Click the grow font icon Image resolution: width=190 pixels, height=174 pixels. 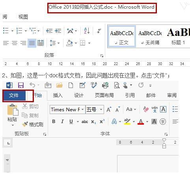109,109
